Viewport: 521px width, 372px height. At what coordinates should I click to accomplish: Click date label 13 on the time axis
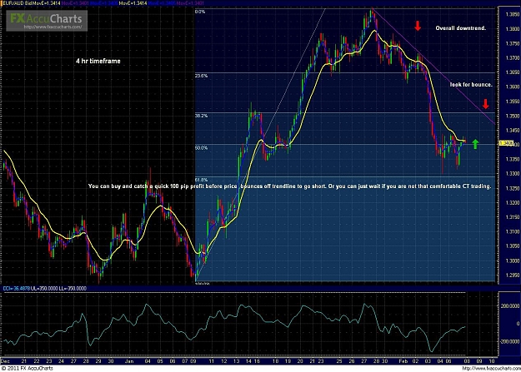[x=236, y=361]
